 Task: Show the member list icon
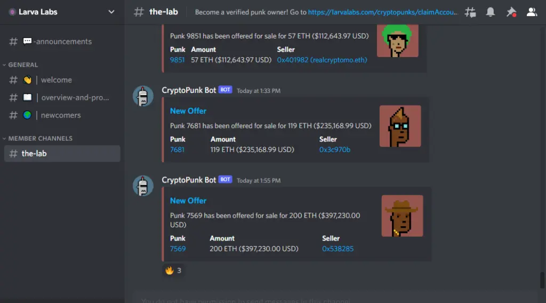coord(532,12)
